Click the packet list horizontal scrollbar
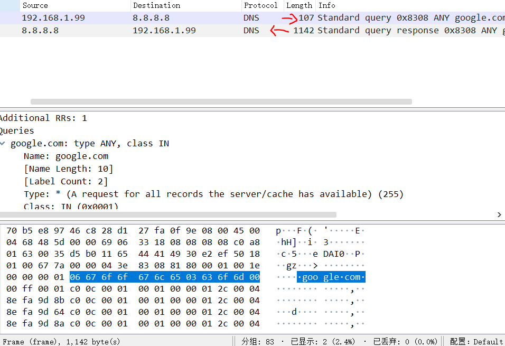The width and height of the screenshot is (505, 346). pos(221,101)
